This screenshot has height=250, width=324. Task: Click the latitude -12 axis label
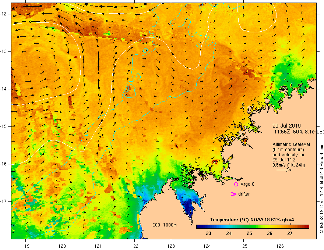tap(4, 14)
